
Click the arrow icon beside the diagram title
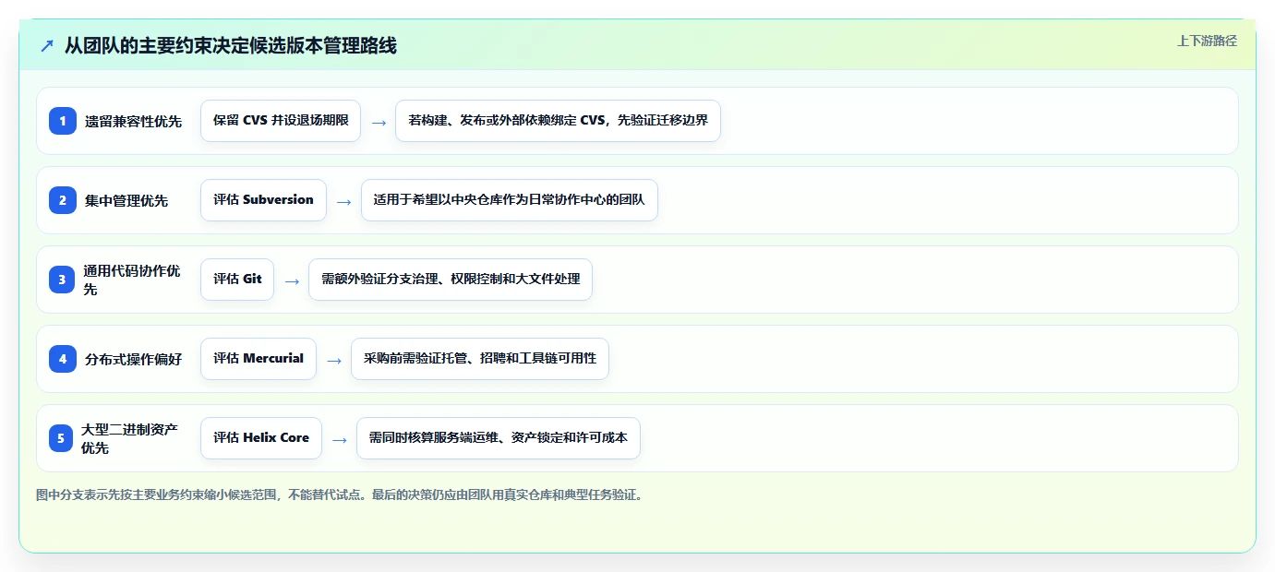(47, 46)
